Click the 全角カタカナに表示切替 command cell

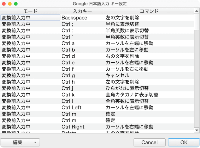149,95
